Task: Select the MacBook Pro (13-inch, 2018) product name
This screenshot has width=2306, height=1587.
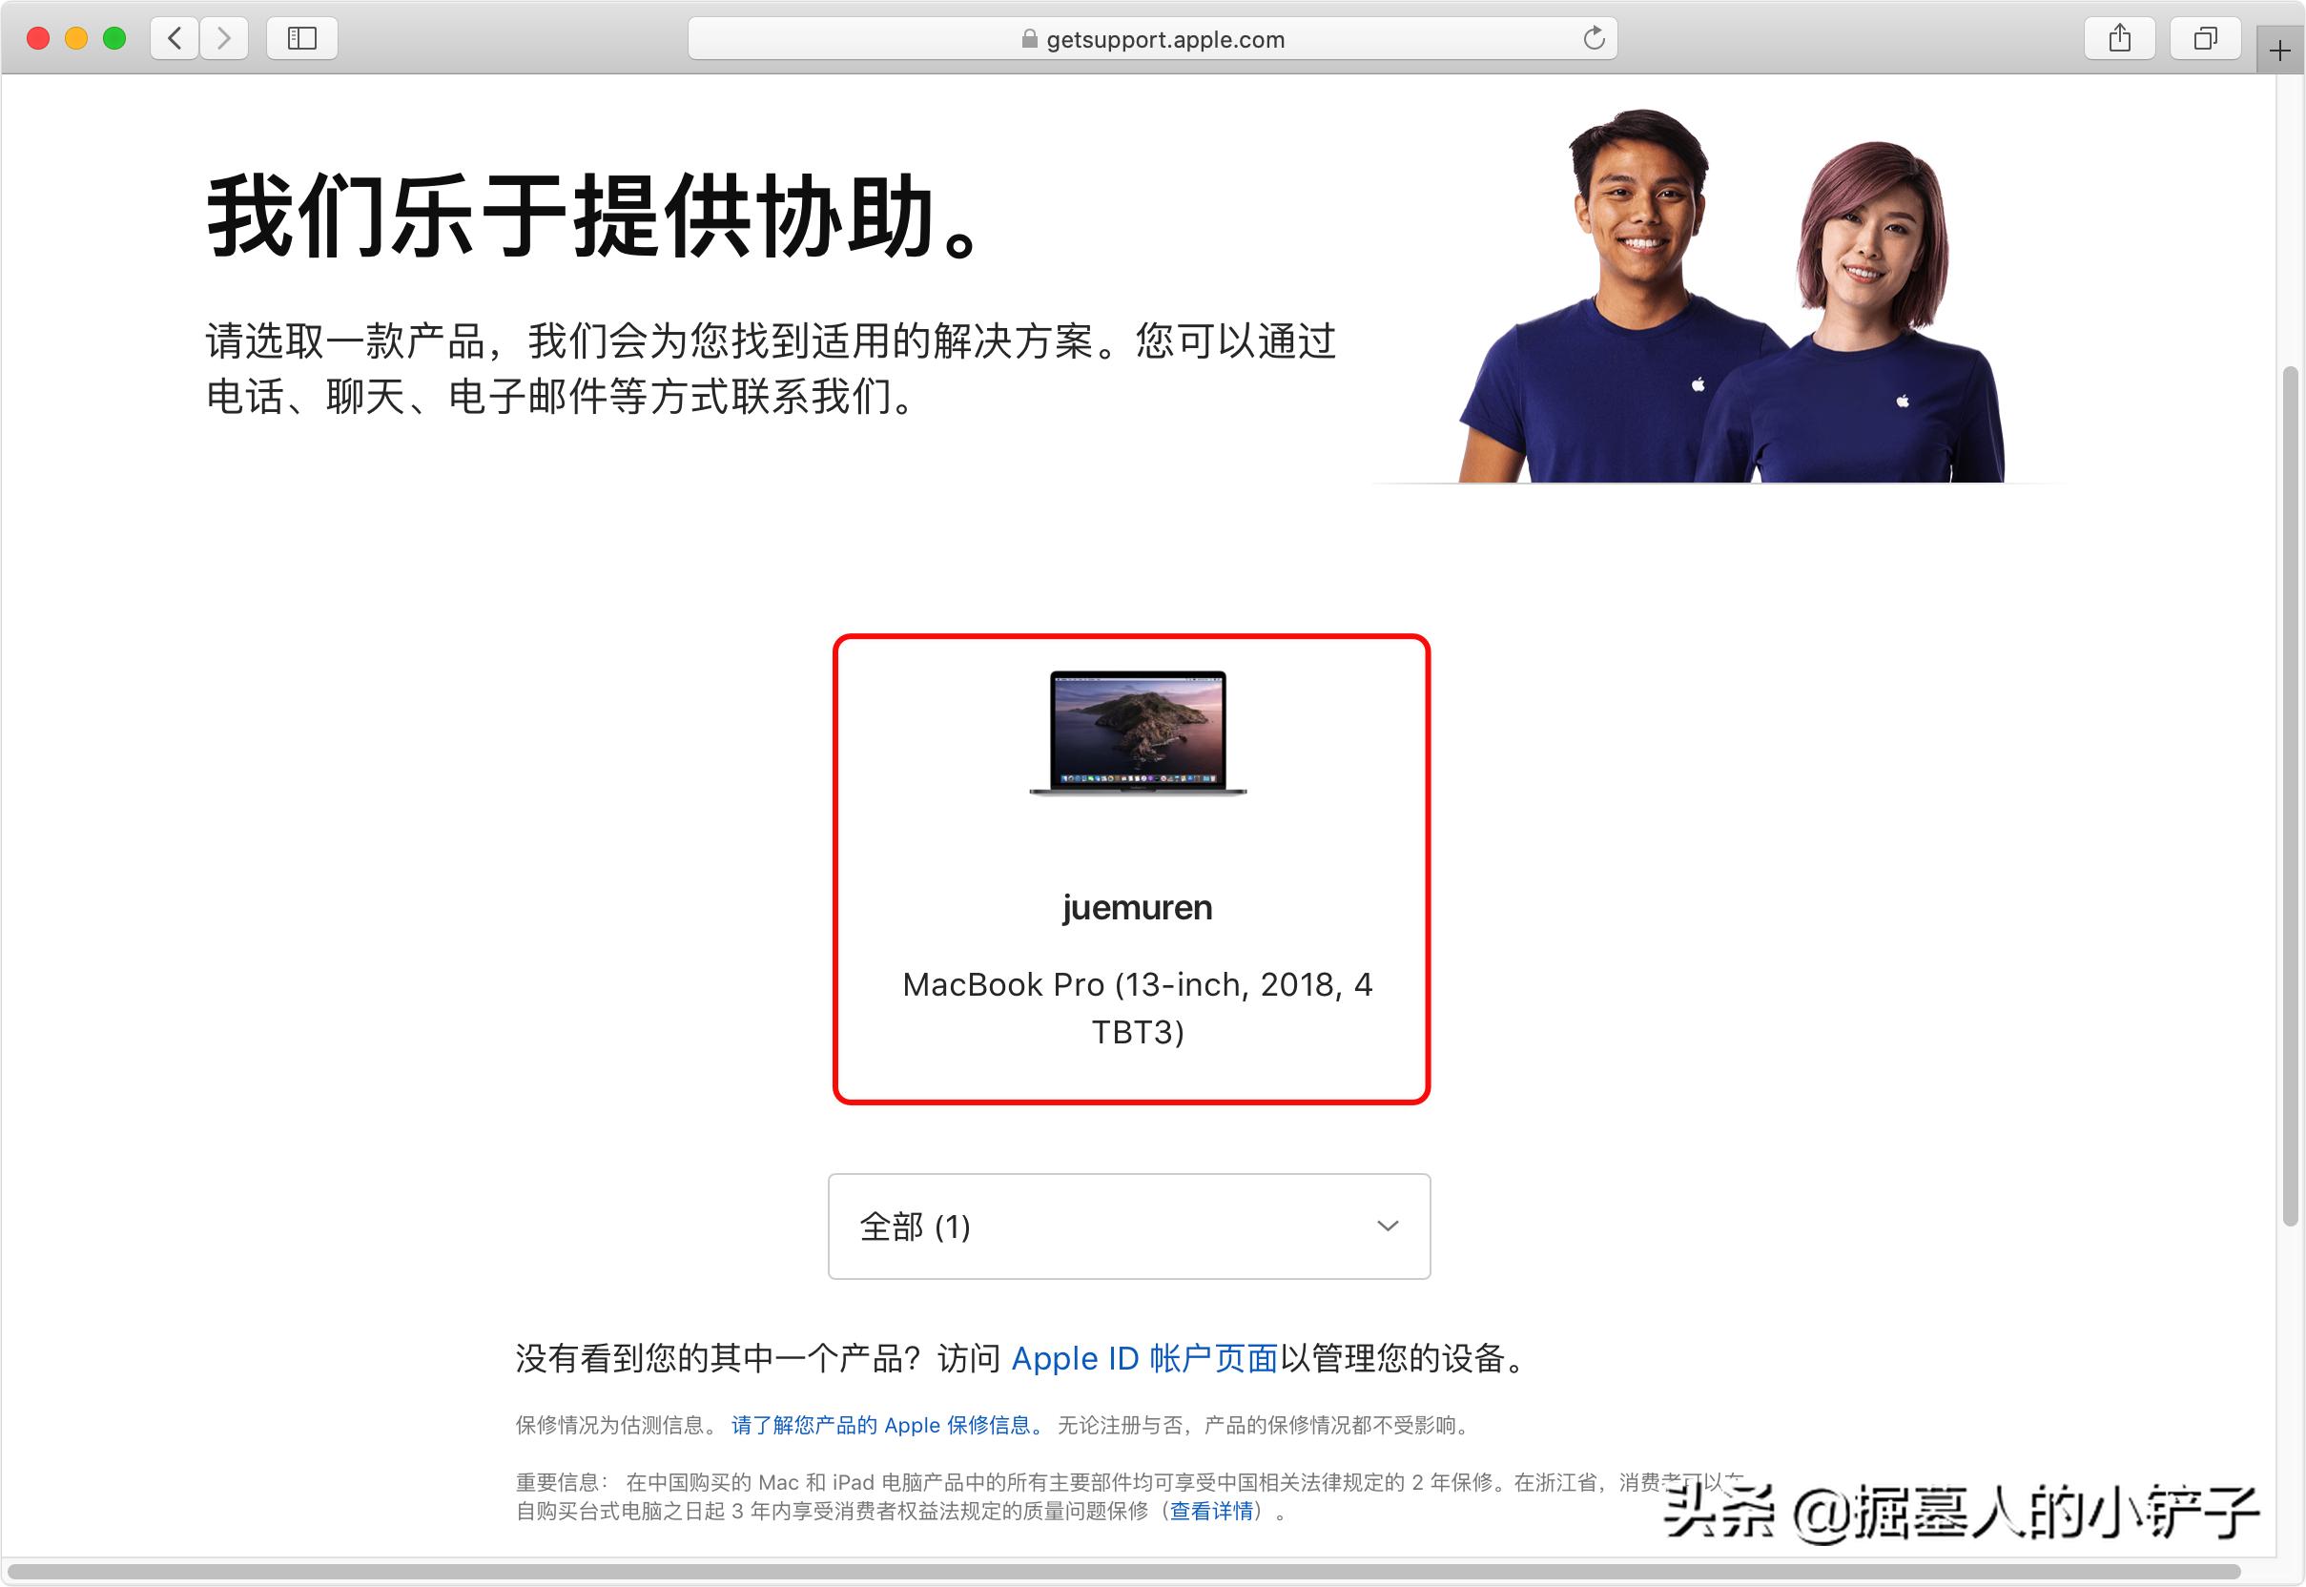Action: (1136, 1009)
